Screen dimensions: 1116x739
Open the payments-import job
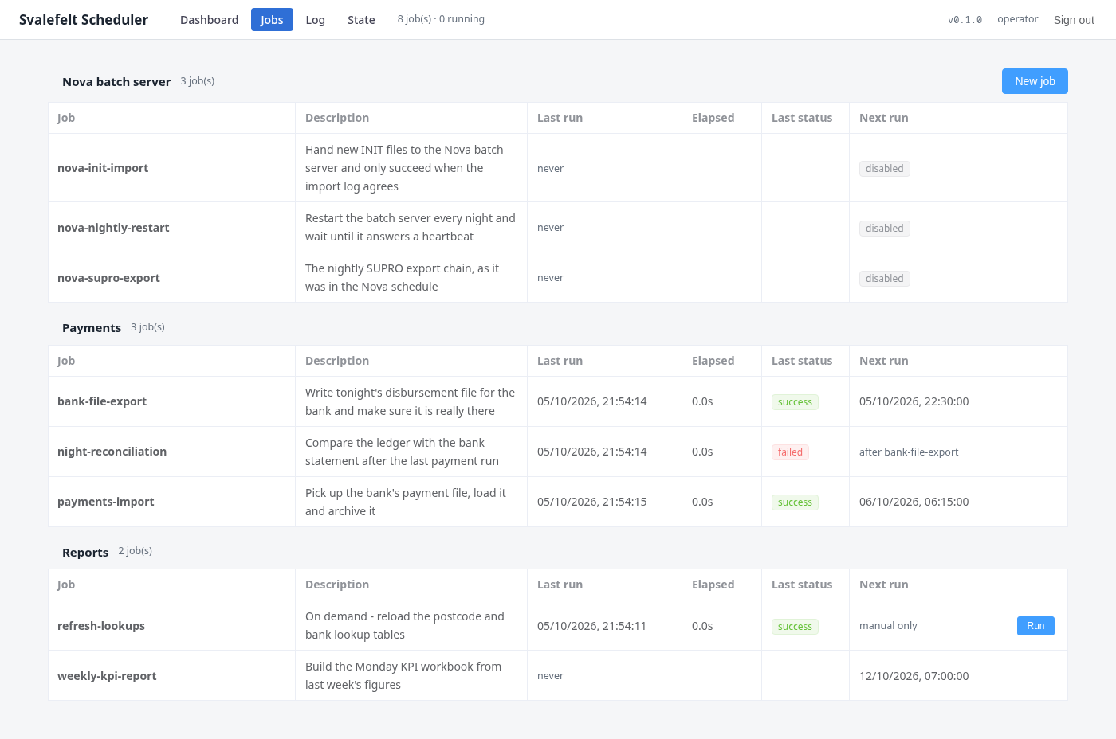pyautogui.click(x=106, y=502)
